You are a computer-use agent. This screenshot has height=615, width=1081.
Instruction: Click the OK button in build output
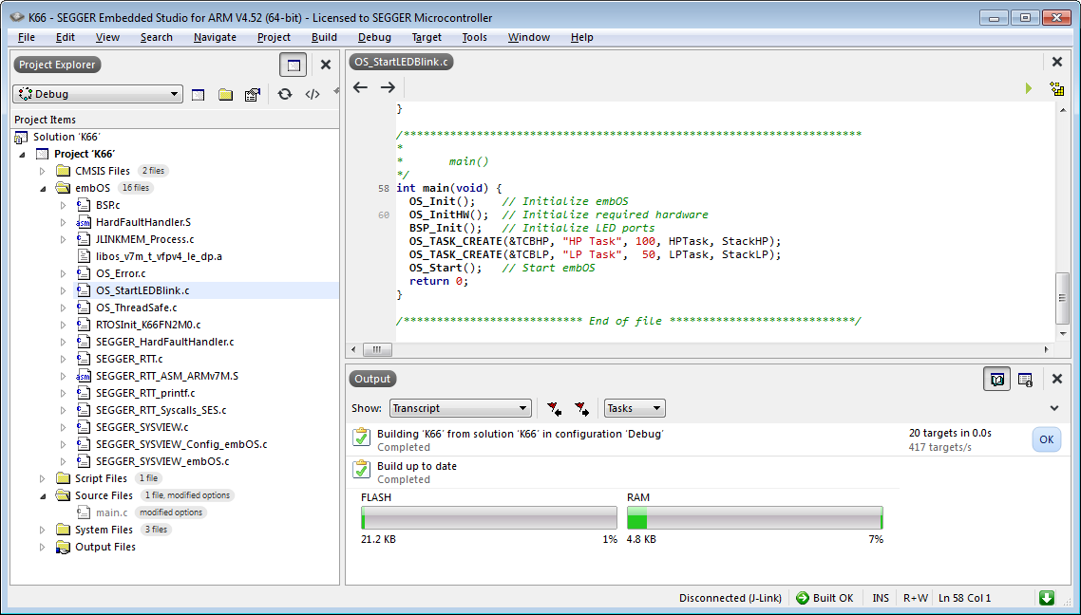tap(1046, 439)
